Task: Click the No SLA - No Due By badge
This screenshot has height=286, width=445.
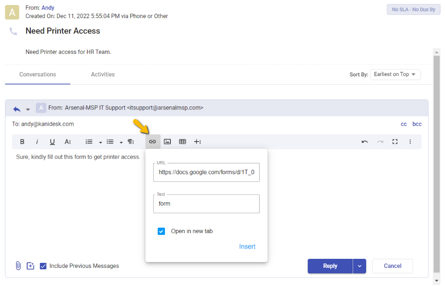Action: (x=413, y=10)
